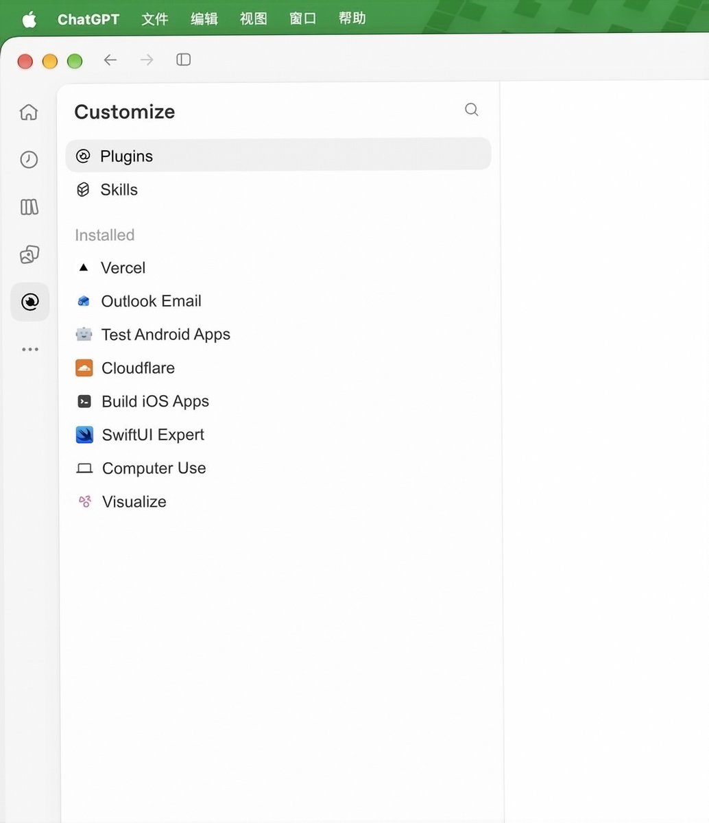Click the Swift bird icon
709x823 pixels.
84,435
